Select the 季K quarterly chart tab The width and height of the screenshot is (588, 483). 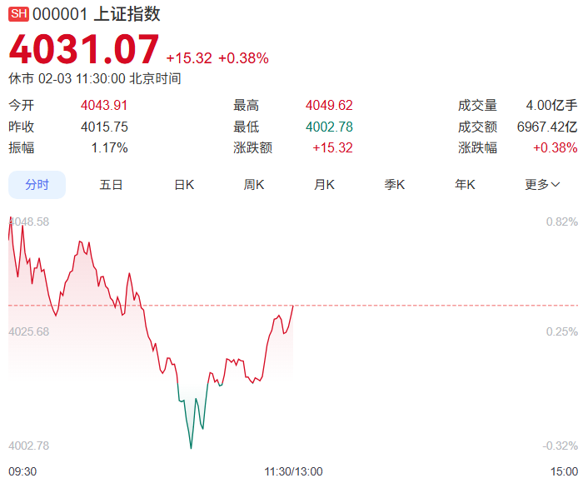pos(394,185)
